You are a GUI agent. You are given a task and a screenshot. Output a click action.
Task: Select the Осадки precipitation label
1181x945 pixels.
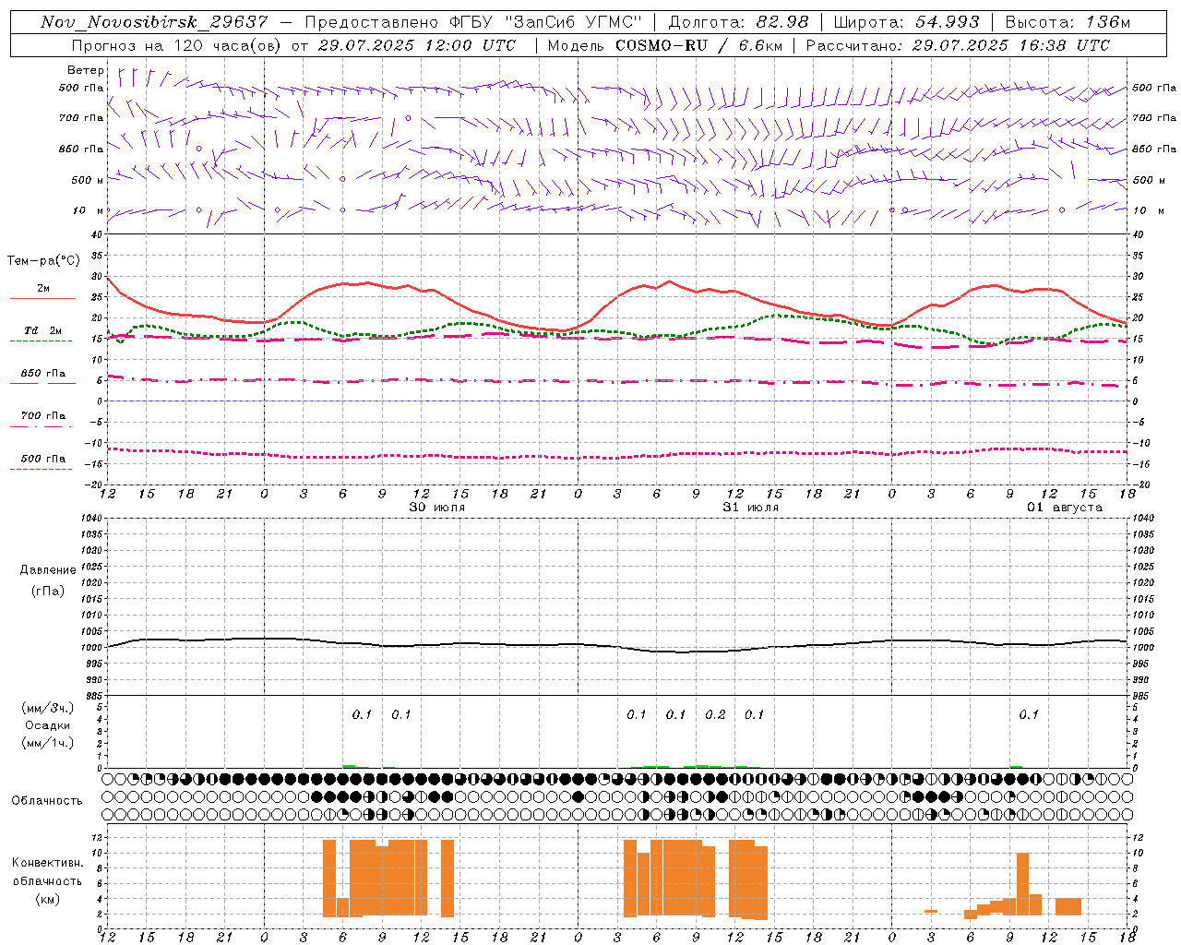coord(48,725)
